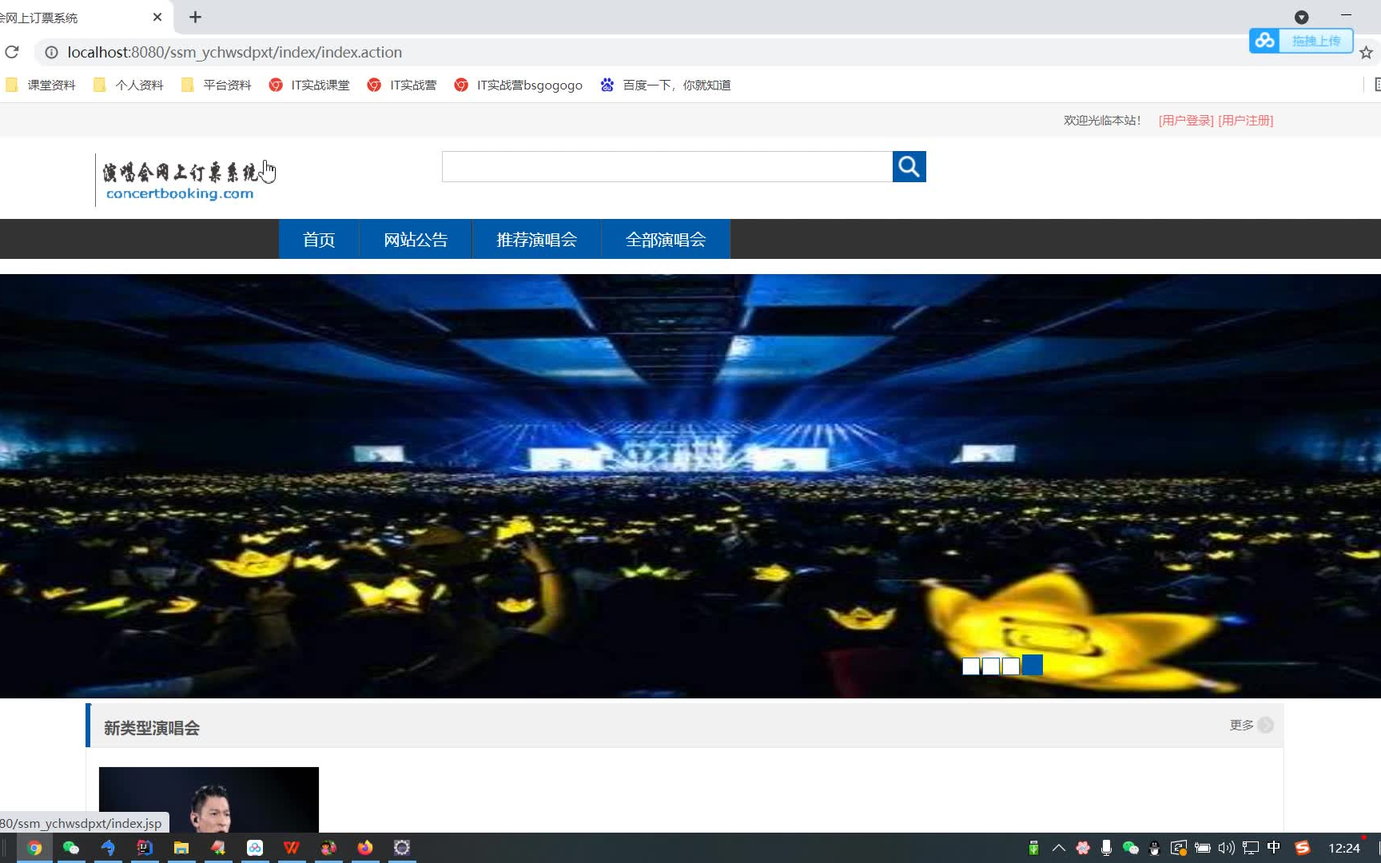Image resolution: width=1381 pixels, height=863 pixels.
Task: Open QQ from the system tray
Action: pos(1153,848)
